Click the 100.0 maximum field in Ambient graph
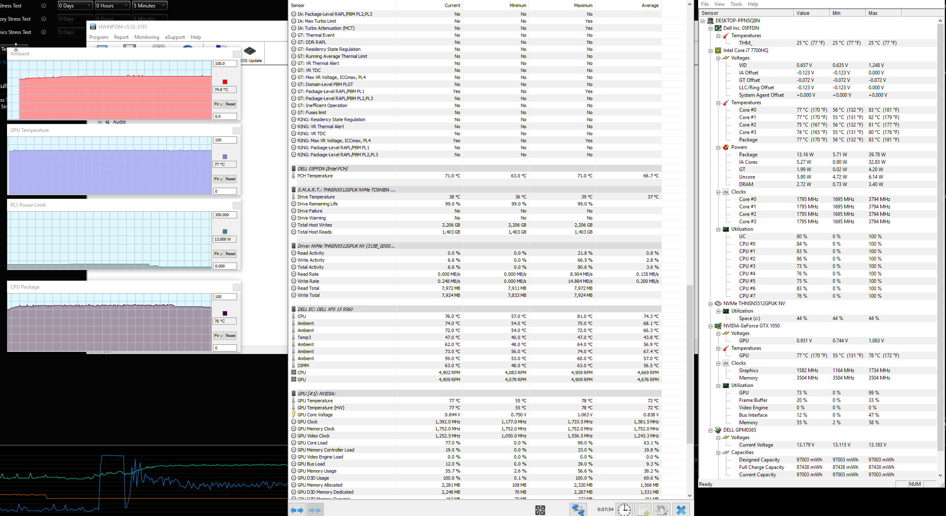Screen dimensions: 946x516 225,64
